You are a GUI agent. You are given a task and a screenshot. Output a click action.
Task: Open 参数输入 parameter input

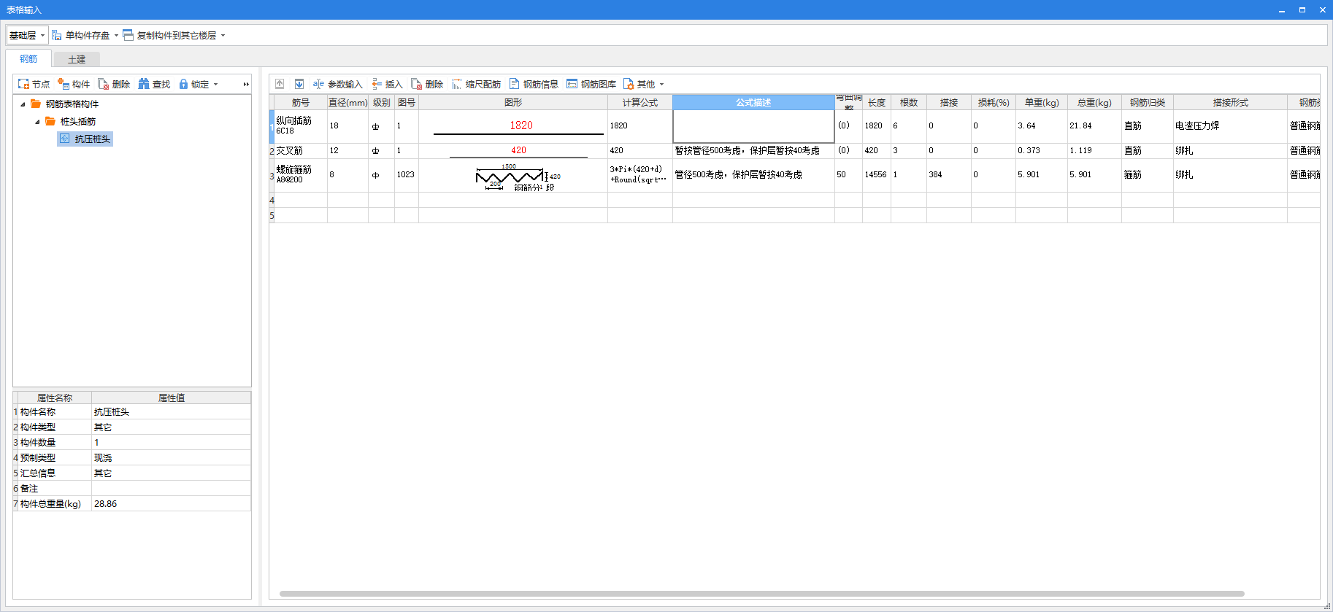click(337, 84)
